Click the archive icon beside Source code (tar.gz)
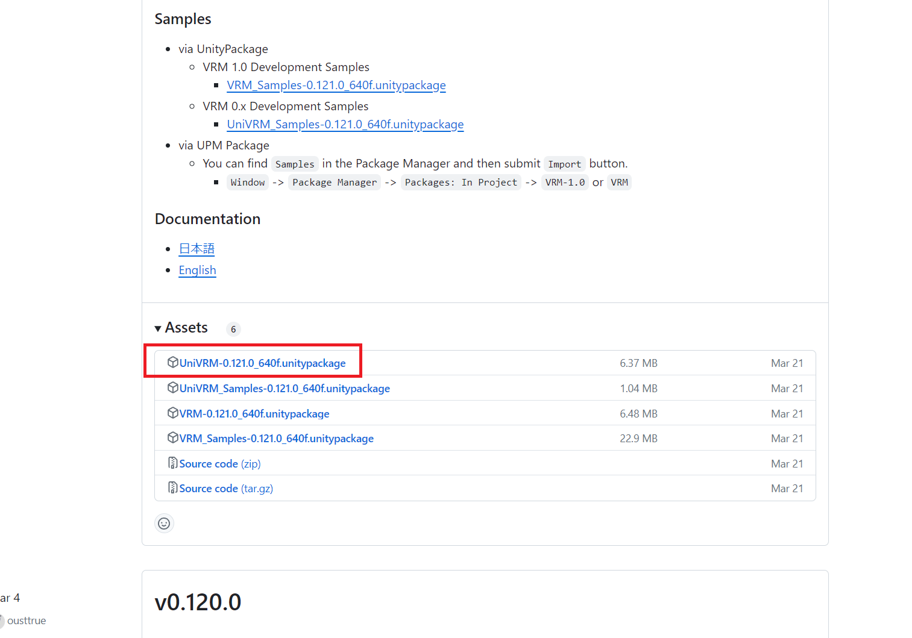 (x=173, y=488)
